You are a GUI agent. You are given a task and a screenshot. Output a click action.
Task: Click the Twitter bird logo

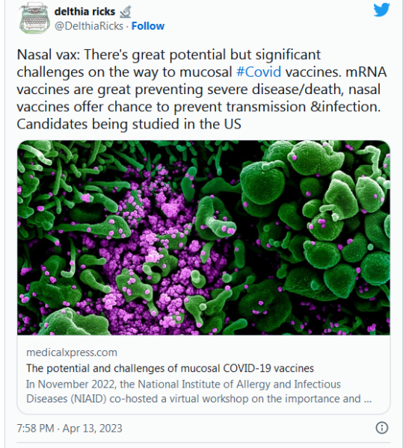[381, 10]
